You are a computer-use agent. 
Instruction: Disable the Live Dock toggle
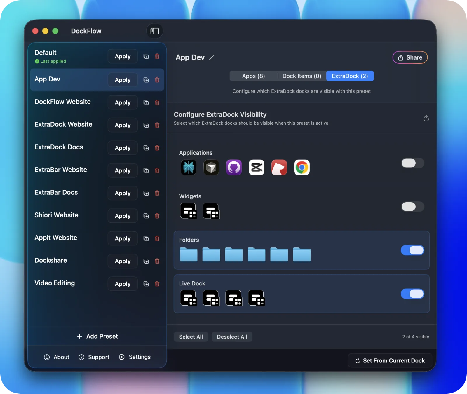tap(412, 294)
